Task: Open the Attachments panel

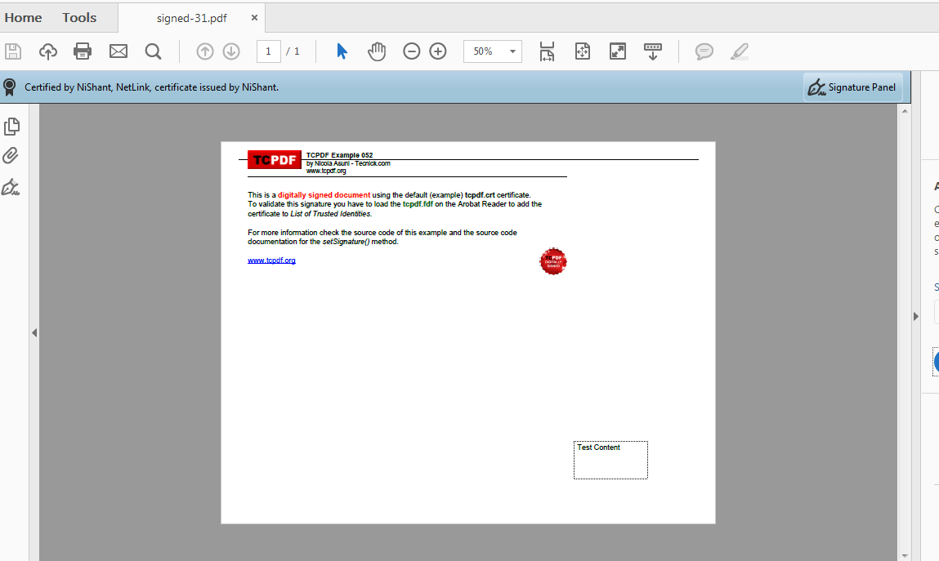Action: click(x=11, y=155)
